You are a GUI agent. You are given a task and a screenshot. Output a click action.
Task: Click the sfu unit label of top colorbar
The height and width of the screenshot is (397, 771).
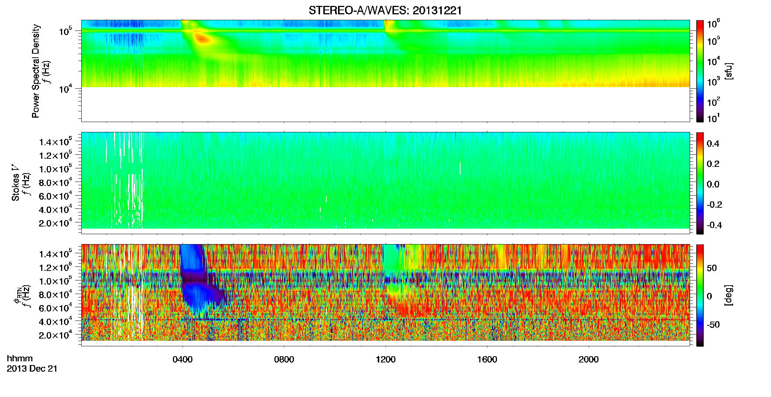729,71
